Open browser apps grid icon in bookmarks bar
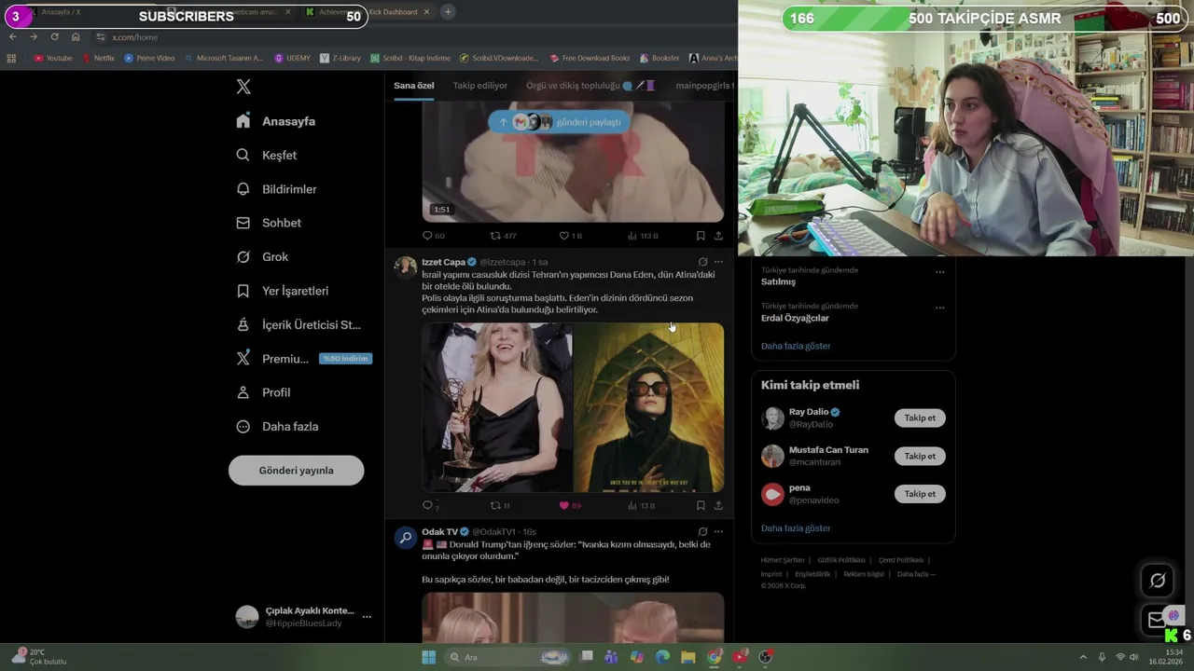 click(x=11, y=58)
